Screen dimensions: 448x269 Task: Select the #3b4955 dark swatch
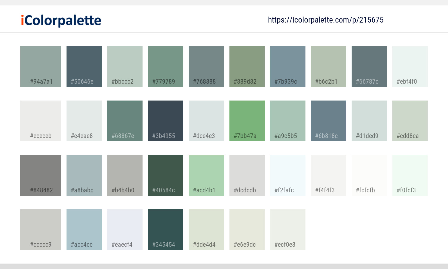[x=165, y=121]
